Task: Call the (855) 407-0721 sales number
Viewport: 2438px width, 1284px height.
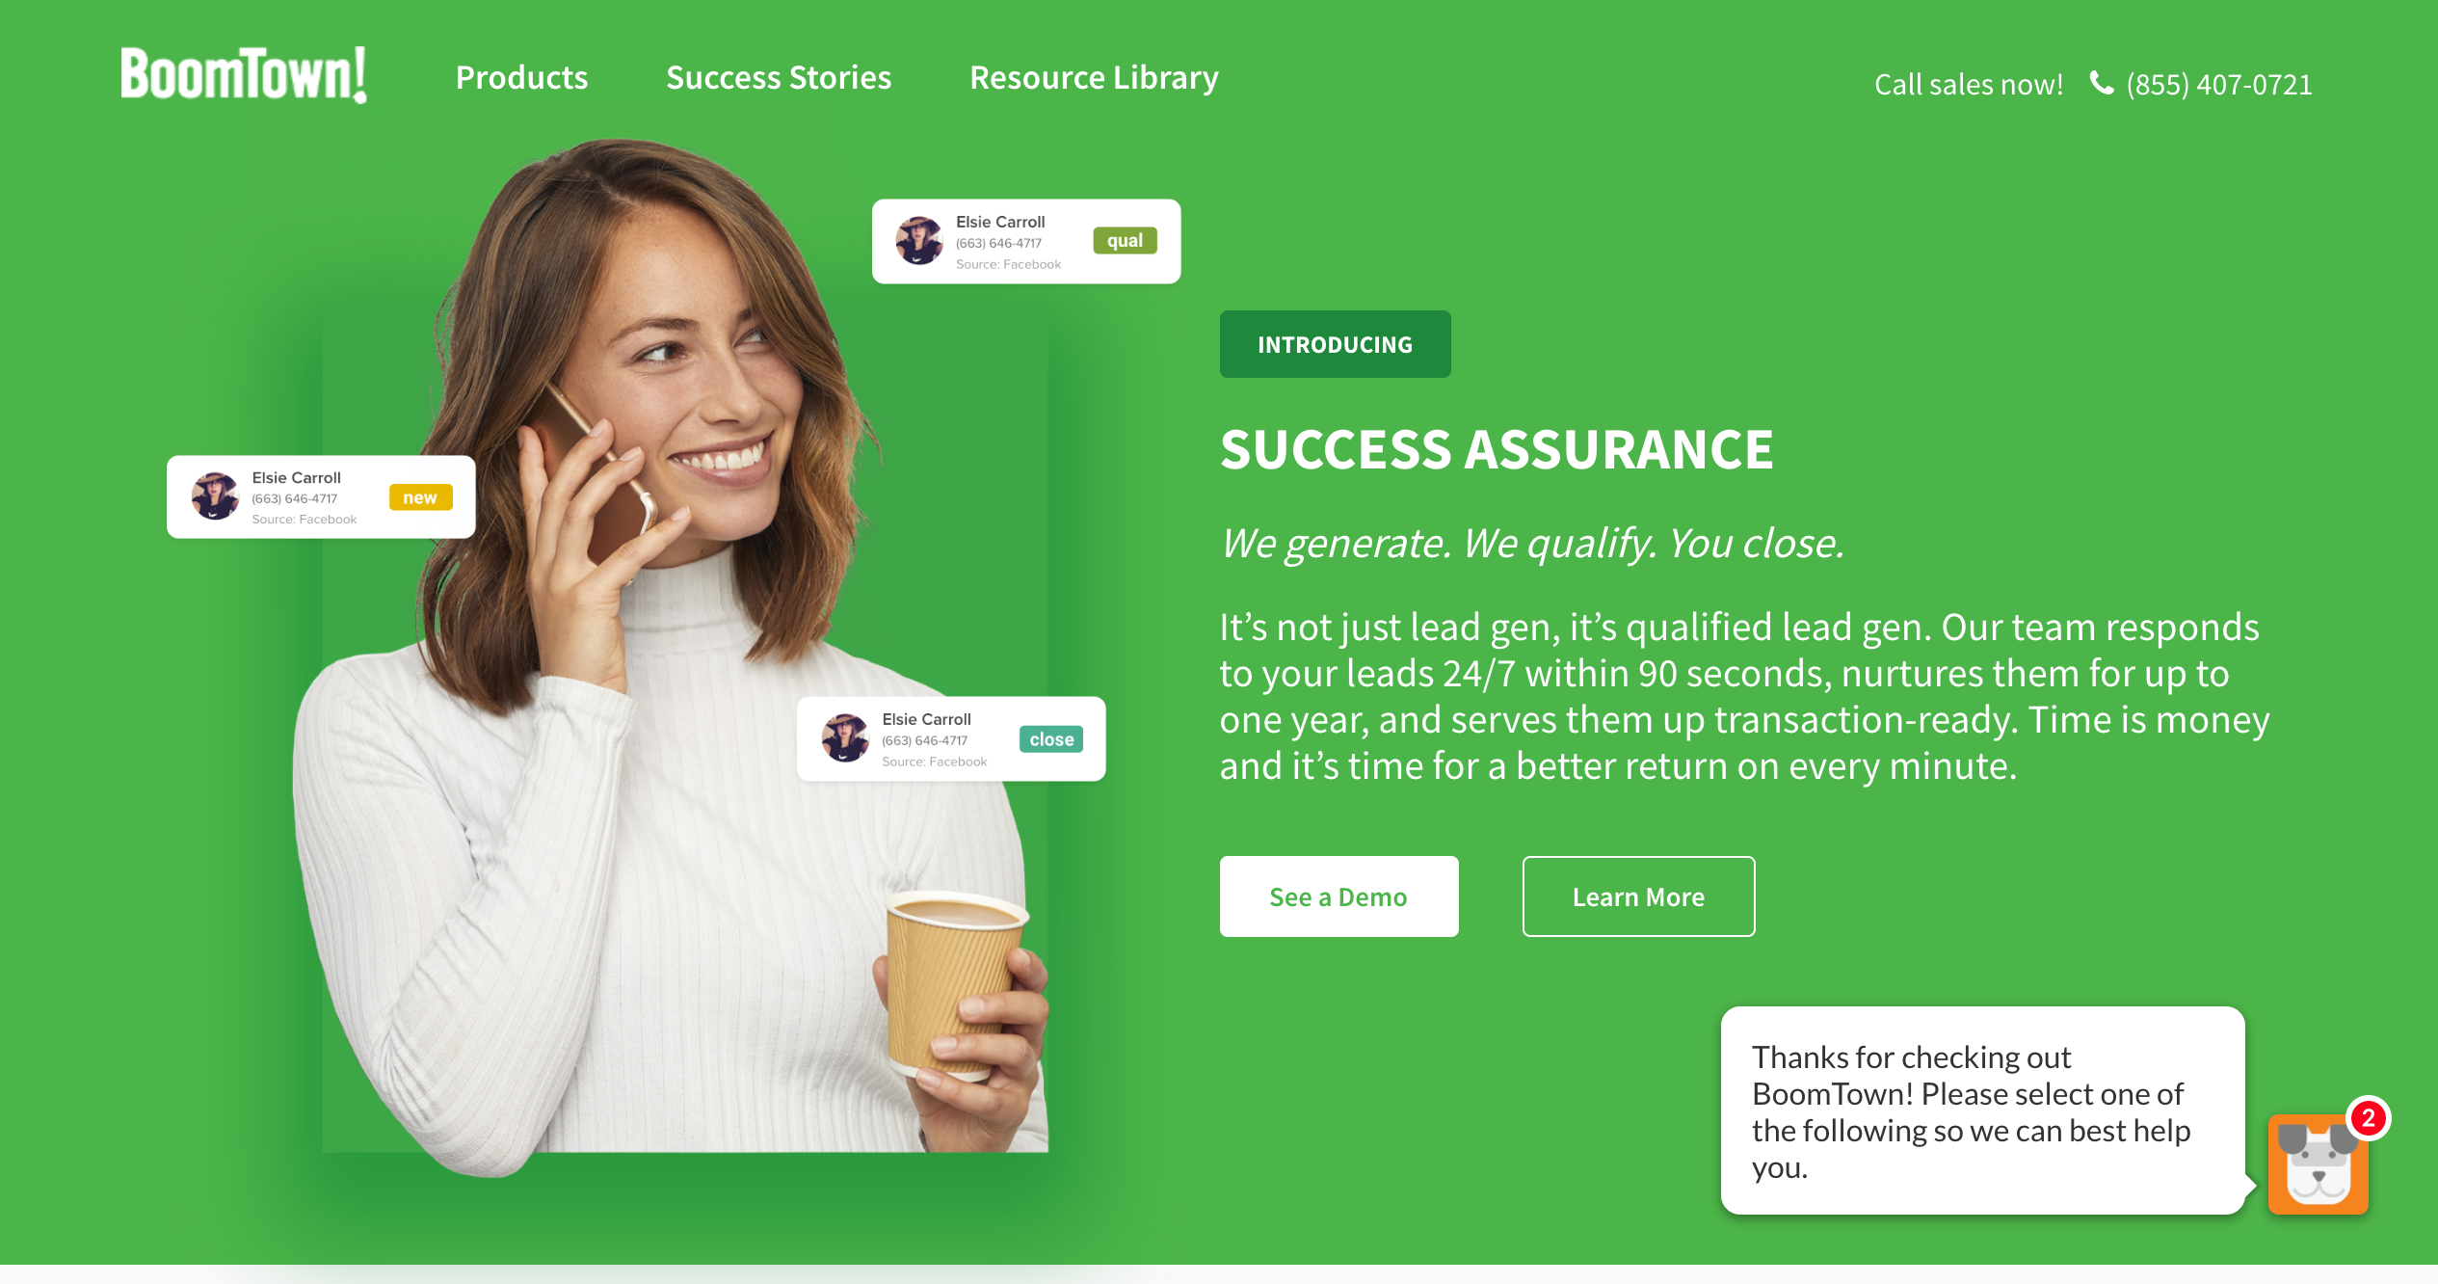Action: coord(2218,85)
